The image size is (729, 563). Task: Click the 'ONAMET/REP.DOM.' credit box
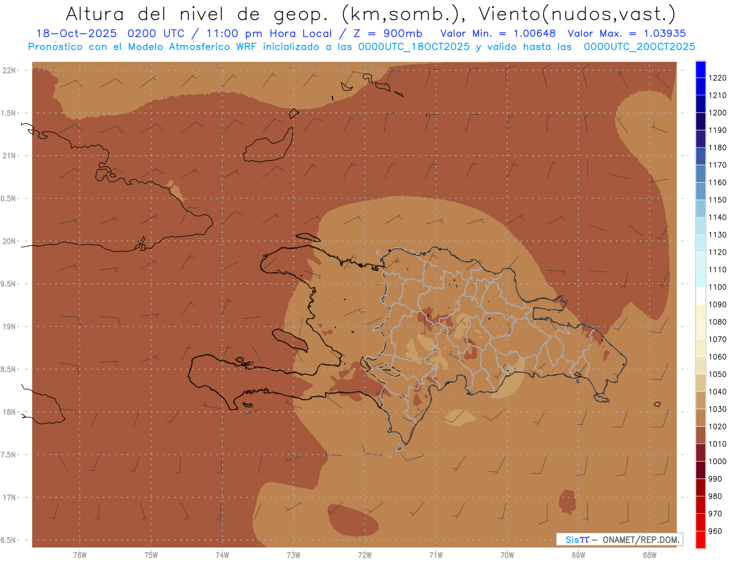pyautogui.click(x=619, y=539)
